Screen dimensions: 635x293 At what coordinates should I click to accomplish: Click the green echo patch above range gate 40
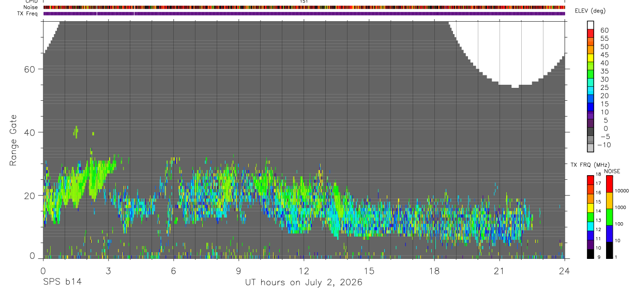coord(76,132)
